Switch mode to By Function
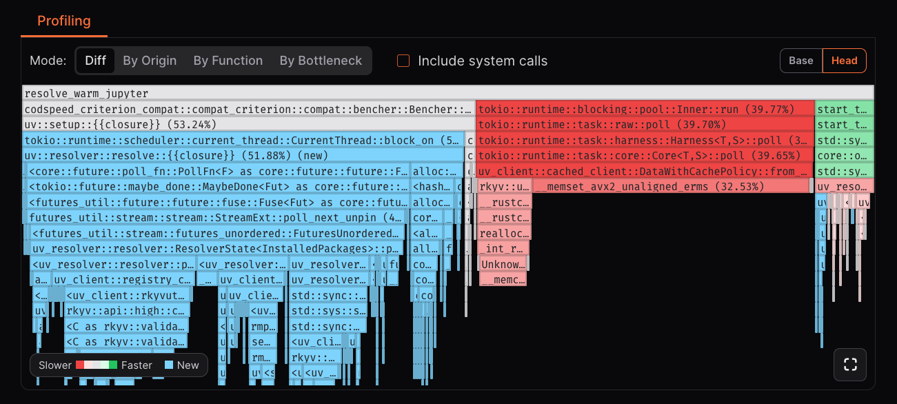The image size is (897, 404). pos(228,61)
